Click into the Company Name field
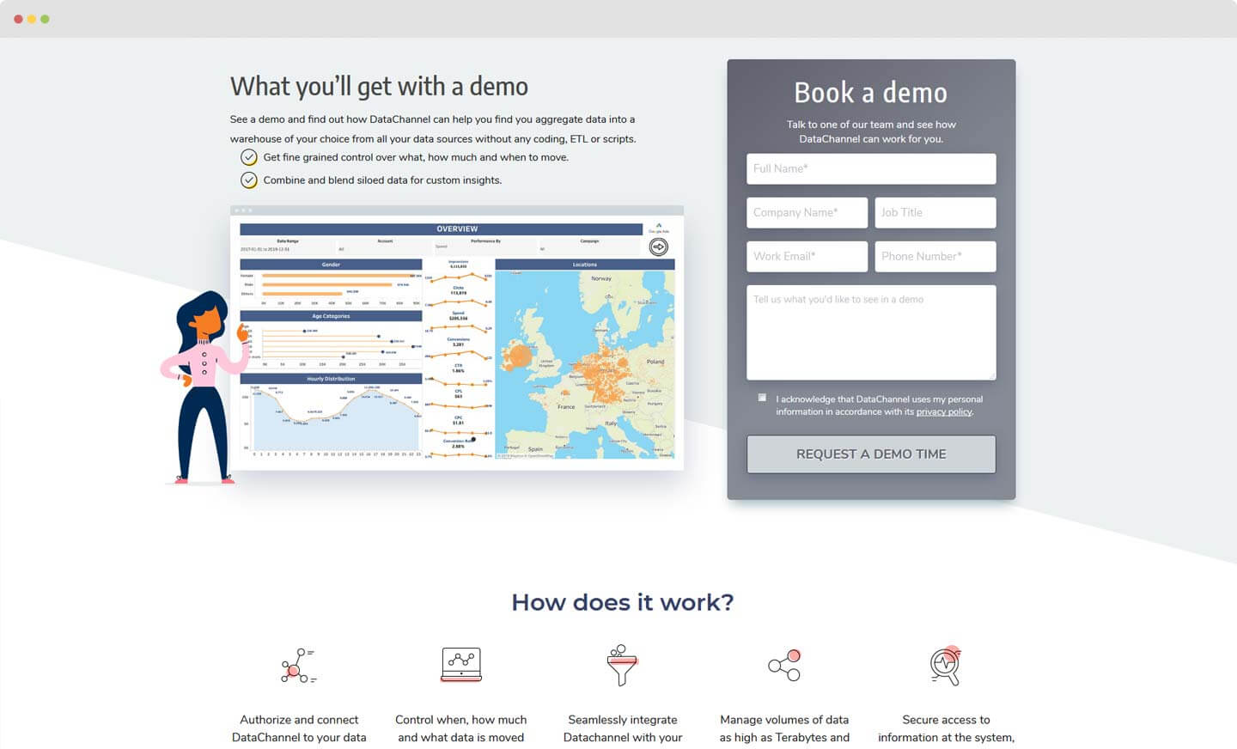 pyautogui.click(x=807, y=213)
